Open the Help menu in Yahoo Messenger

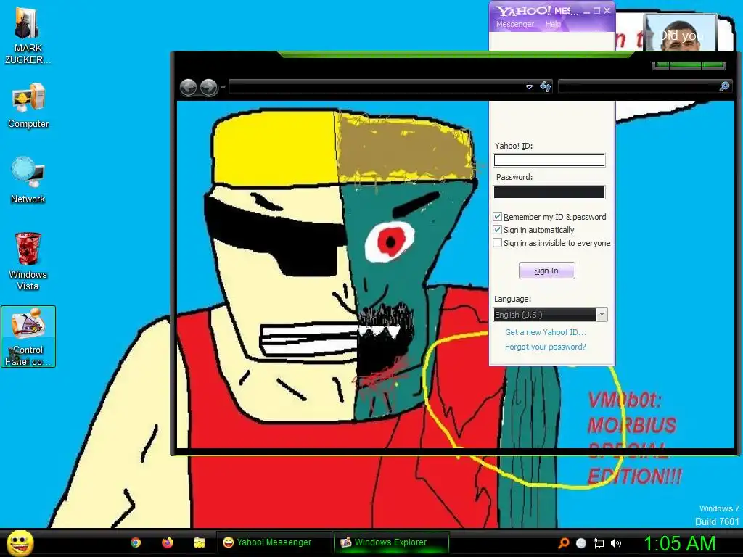tap(553, 24)
